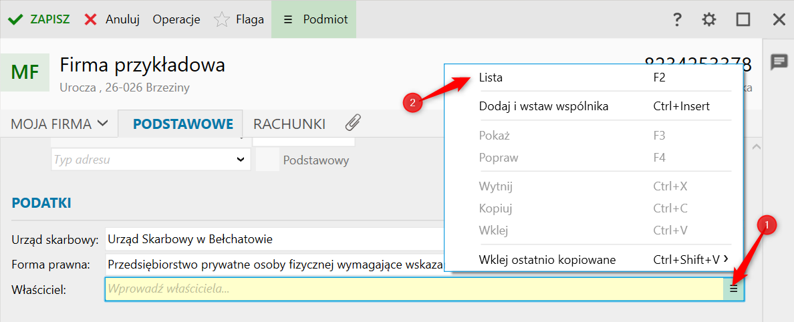Click the scroll up arrow of the form
This screenshot has width=794, height=322.
click(756, 147)
